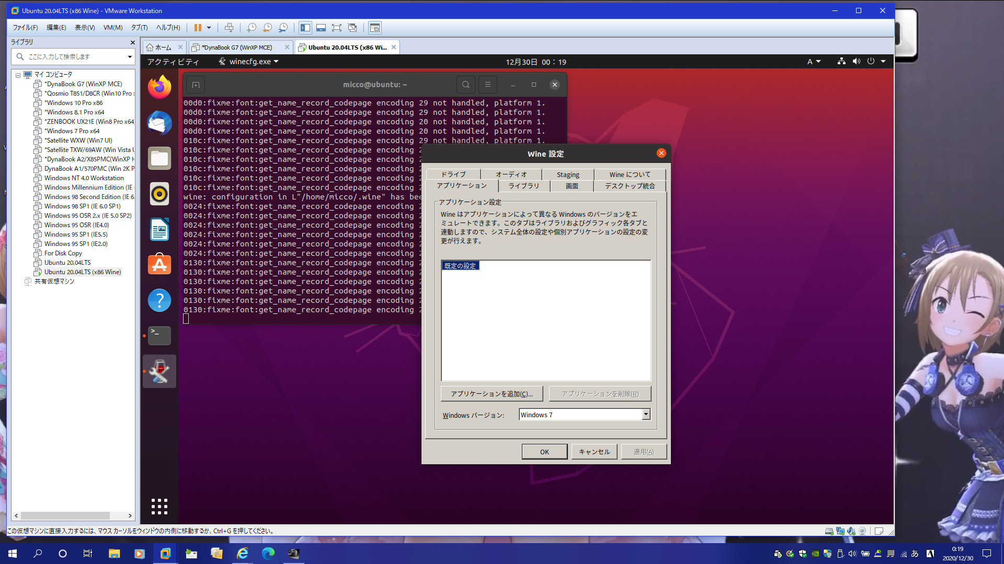
Task: Open the pause button dropdown arrow
Action: (x=209, y=28)
